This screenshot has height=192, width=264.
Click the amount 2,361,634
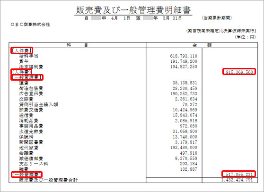click(186, 99)
